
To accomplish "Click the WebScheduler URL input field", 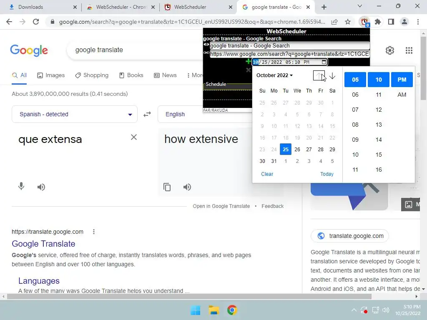I will 289,54.
